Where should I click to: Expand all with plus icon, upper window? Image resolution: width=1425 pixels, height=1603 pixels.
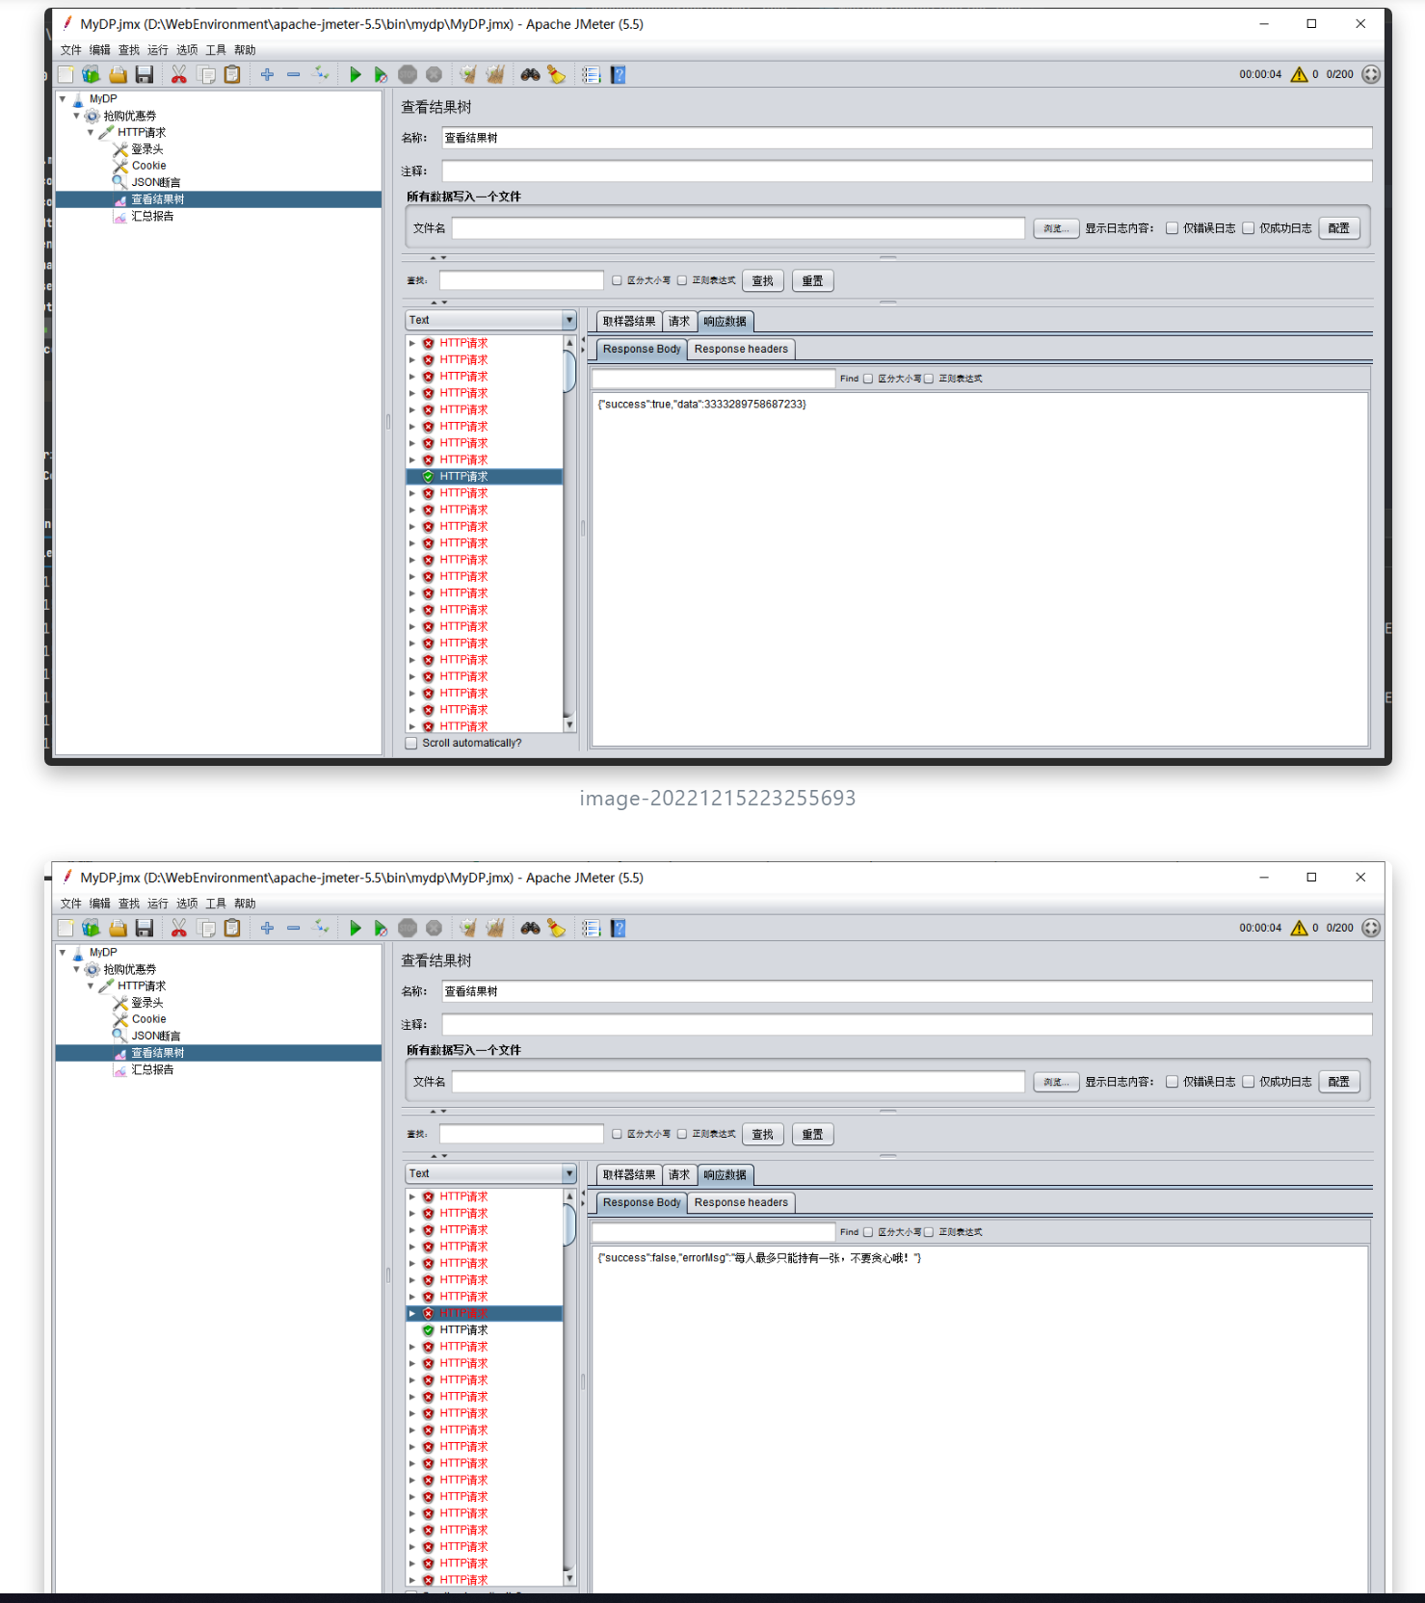[x=267, y=74]
